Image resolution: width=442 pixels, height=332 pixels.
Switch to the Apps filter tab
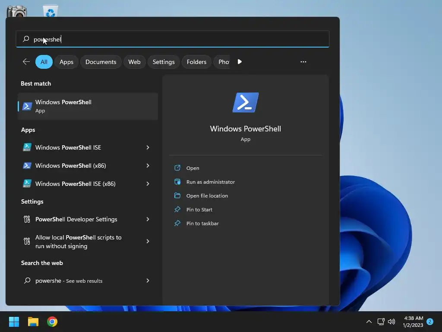[x=66, y=62]
